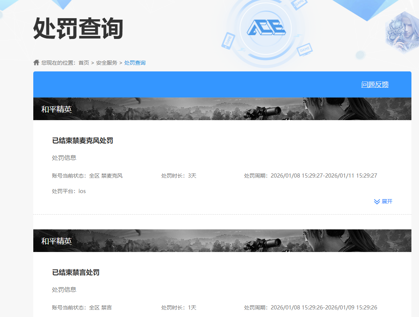Screen dimensions: 419x317
Task: Open 安全服务 breadcrumb link
Action: (x=107, y=63)
